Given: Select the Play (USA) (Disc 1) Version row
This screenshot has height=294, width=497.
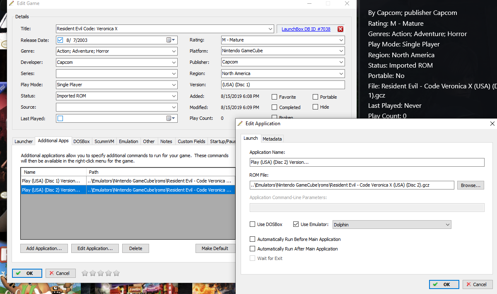Looking at the screenshot, I should point(128,181).
